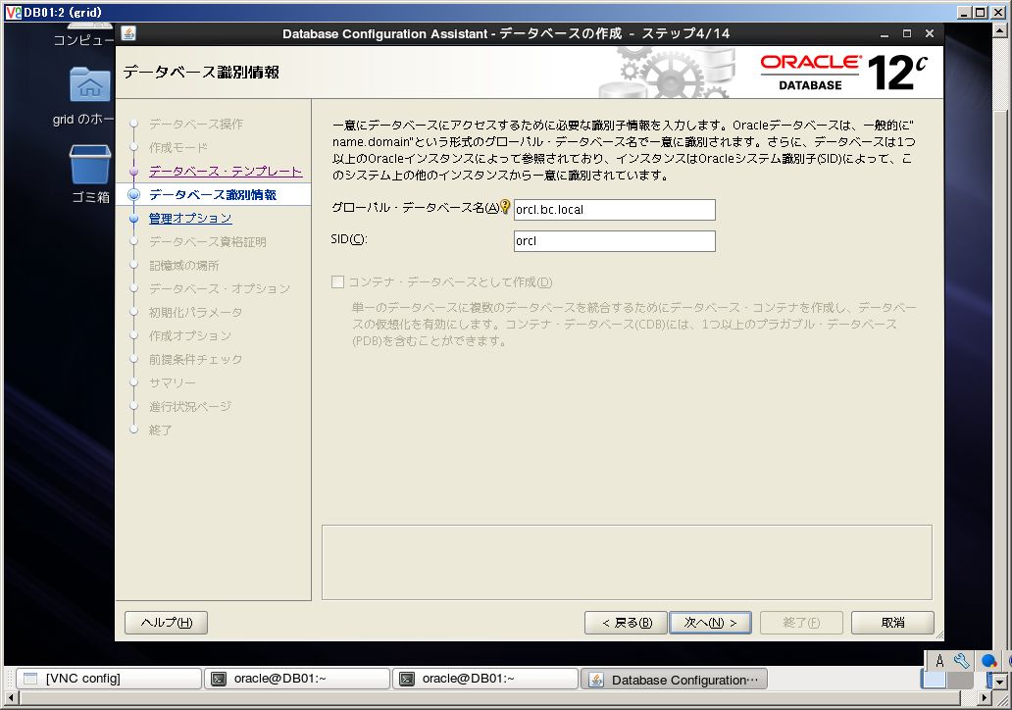Screen dimensions: 1012x710
Task: Click 作成モード step in the sidebar
Action: click(x=178, y=148)
